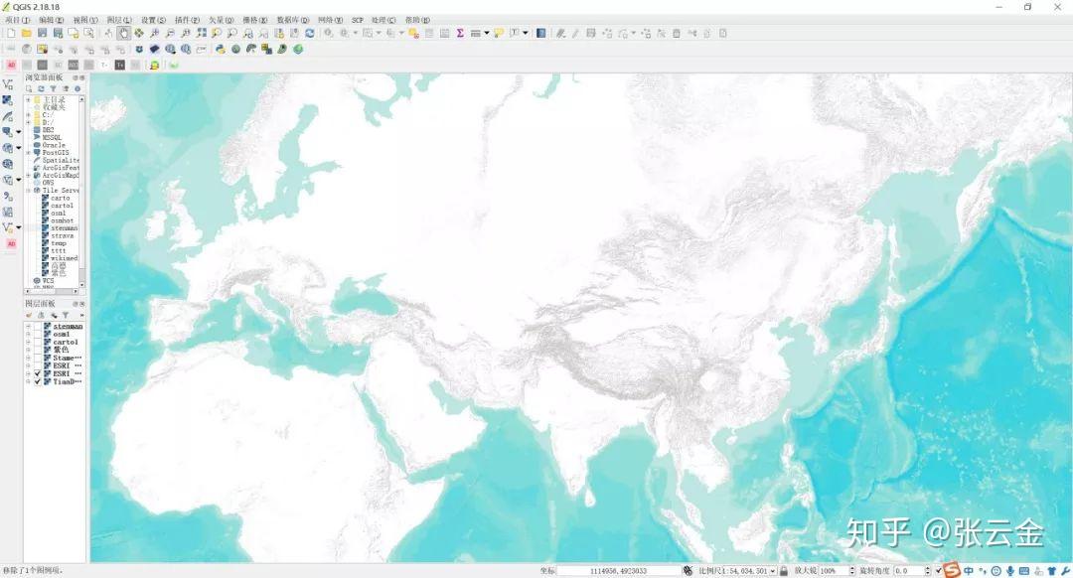Expand the C:/ drive node

28,115
